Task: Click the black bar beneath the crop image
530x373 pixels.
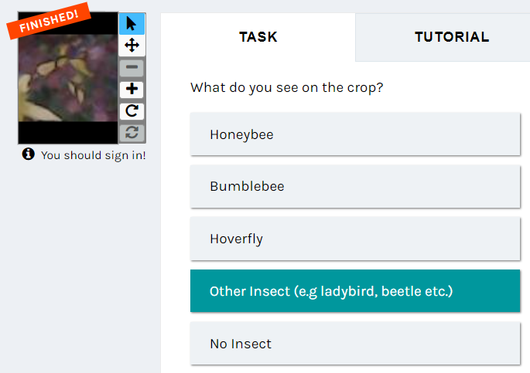Action: pyautogui.click(x=68, y=133)
